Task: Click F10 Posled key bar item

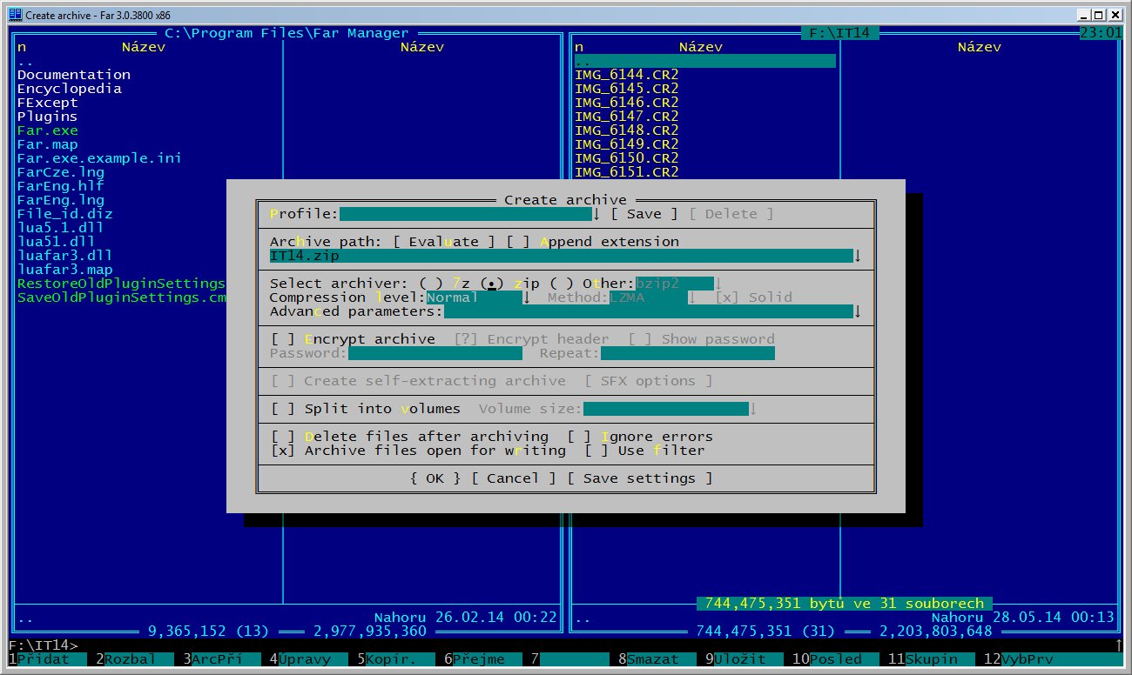Action: point(836,659)
